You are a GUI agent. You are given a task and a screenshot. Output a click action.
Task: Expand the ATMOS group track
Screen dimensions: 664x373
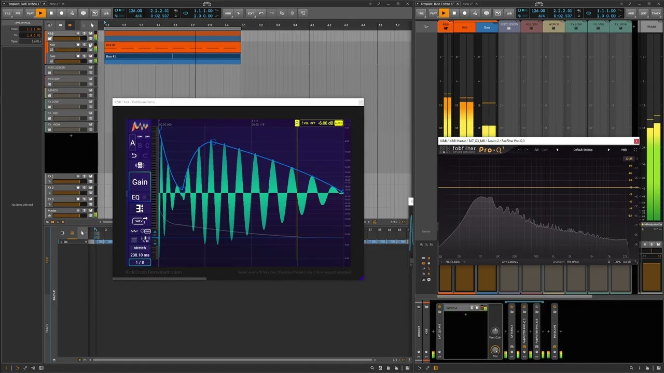50,95
